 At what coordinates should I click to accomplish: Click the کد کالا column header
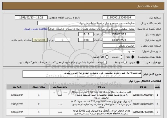pos(143,87)
